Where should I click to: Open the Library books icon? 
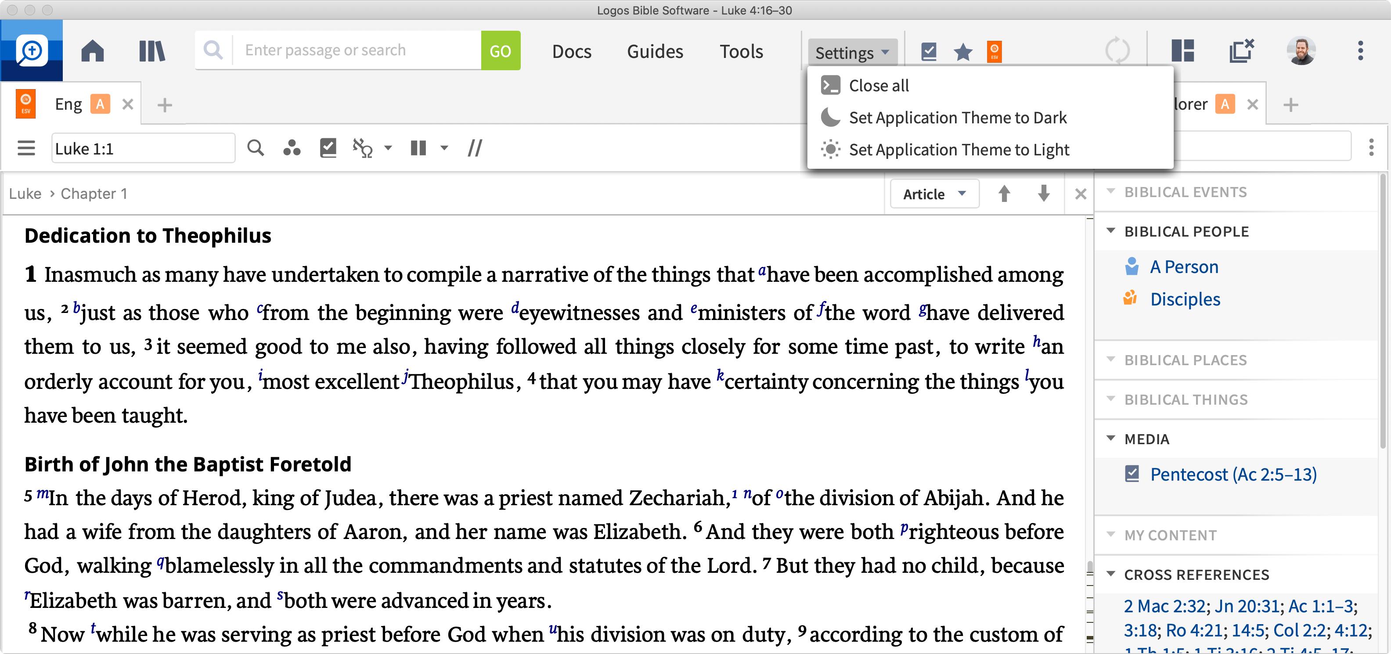point(152,51)
